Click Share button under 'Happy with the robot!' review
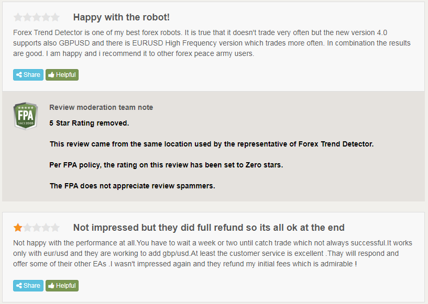The width and height of the screenshot is (428, 304). (x=28, y=75)
